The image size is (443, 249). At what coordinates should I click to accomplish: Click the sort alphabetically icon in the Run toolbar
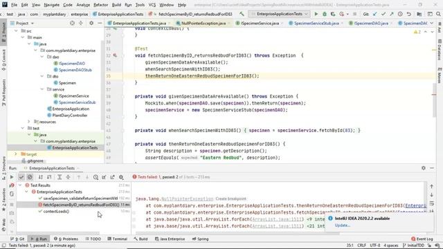(x=40, y=177)
